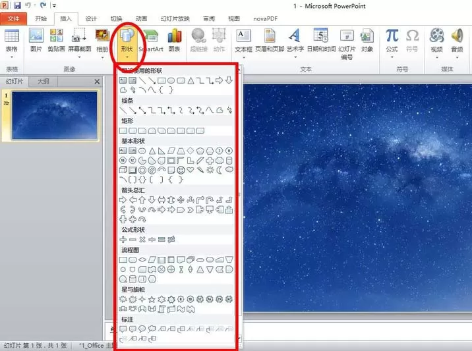
Task: Pick the first straight line in 线条
Action: tap(123, 111)
